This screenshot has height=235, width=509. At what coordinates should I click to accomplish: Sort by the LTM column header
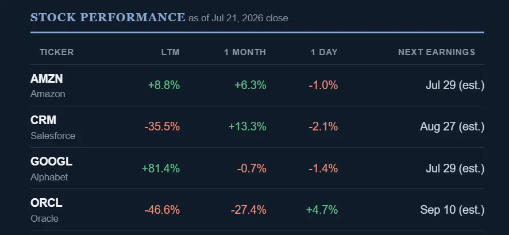click(x=171, y=52)
